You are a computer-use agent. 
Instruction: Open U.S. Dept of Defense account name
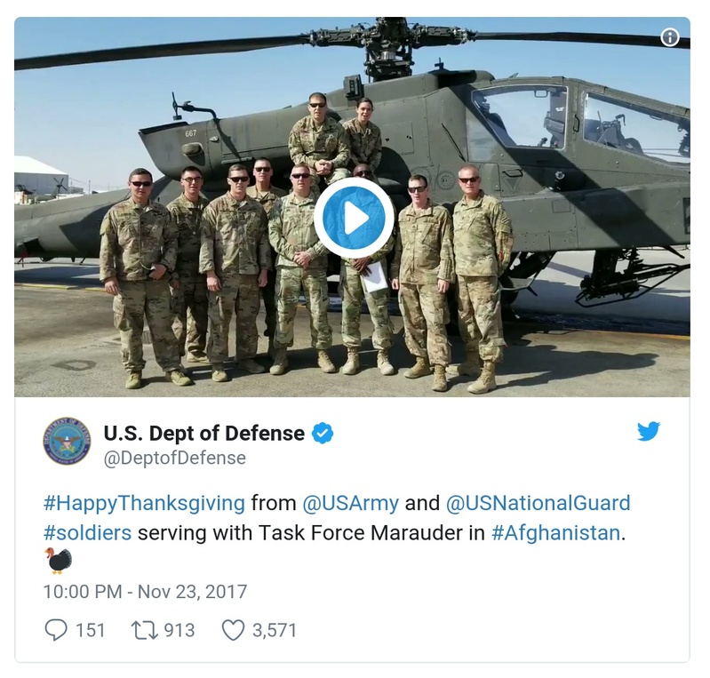pos(204,434)
